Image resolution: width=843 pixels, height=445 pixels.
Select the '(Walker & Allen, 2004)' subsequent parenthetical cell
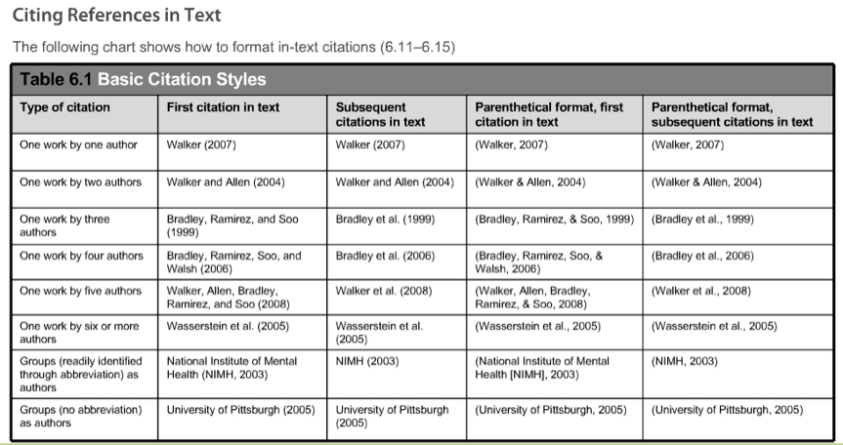pos(707,182)
